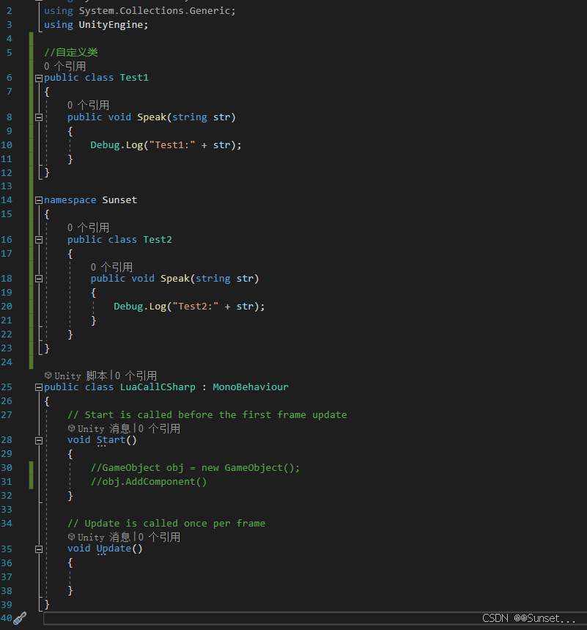
Task: Click the class name 'Test2'
Action: 158,240
